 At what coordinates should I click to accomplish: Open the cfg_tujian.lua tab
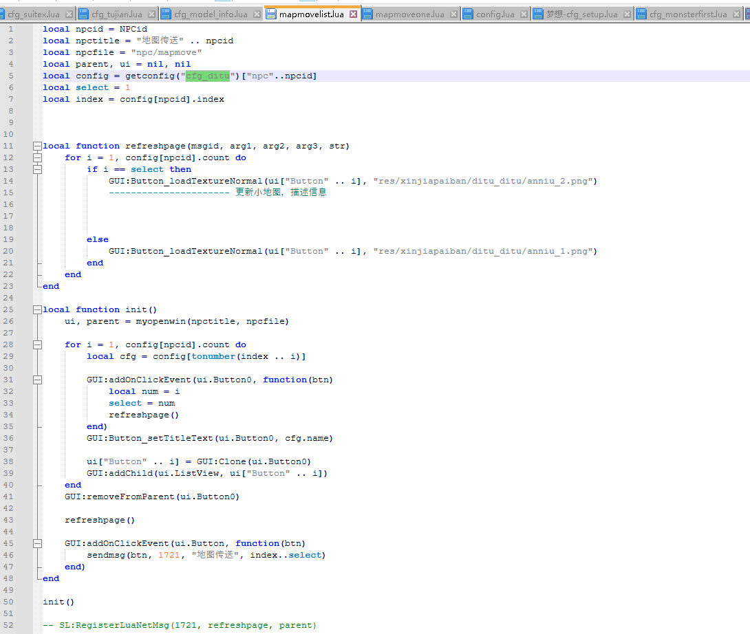117,14
